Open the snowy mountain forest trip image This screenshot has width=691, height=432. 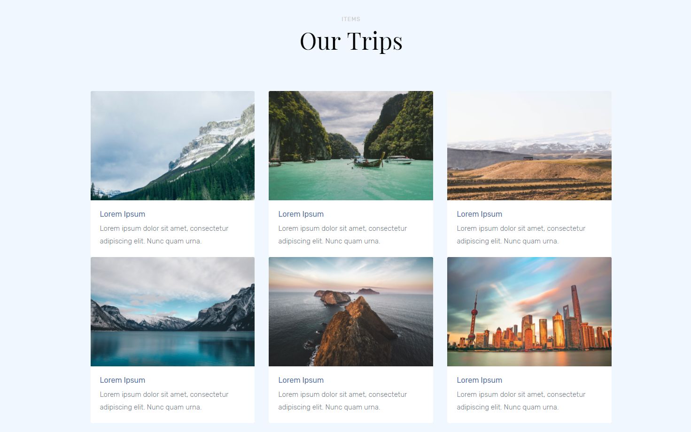click(172, 145)
